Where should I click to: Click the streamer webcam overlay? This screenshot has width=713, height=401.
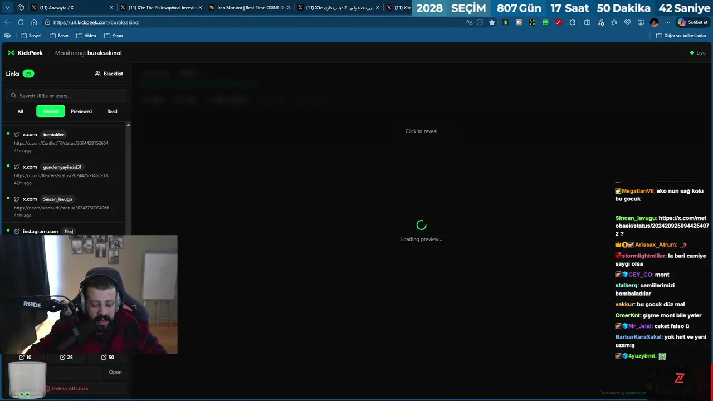(x=89, y=294)
